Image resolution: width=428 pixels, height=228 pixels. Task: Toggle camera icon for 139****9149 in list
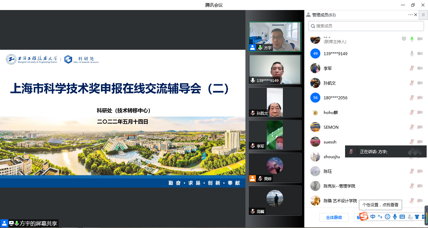pyautogui.click(x=420, y=53)
